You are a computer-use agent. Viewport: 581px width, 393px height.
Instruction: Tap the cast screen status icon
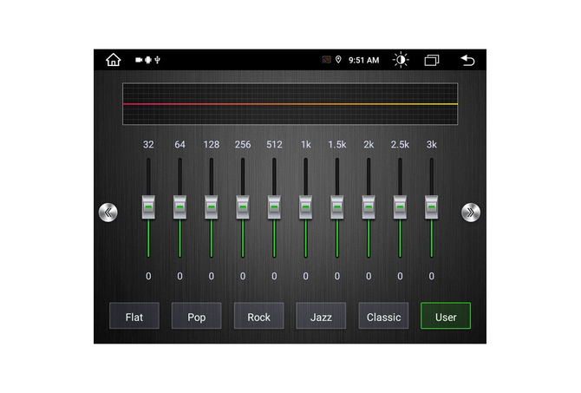tap(327, 60)
